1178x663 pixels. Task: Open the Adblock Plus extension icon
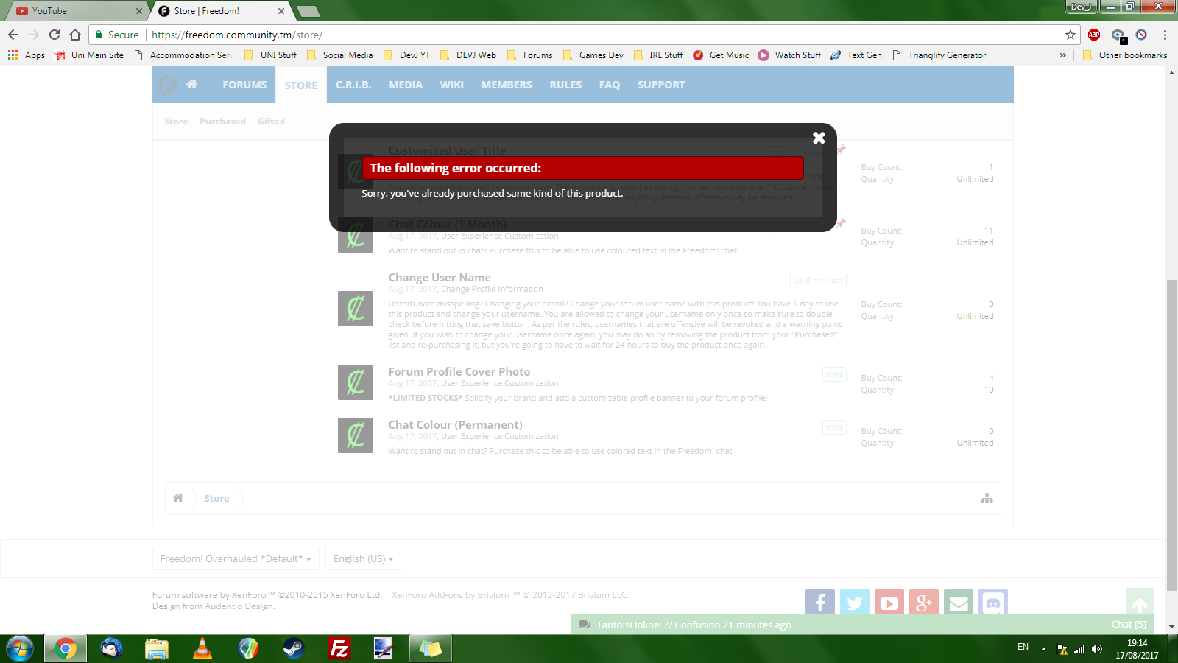(x=1094, y=35)
